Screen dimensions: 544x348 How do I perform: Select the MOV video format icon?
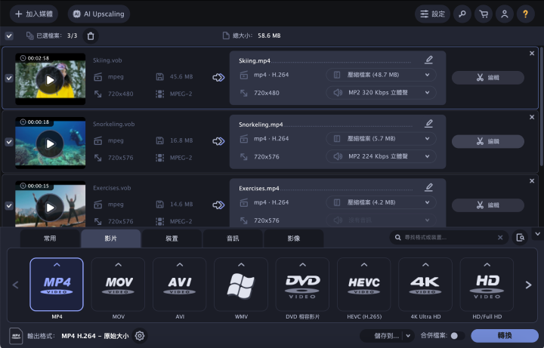click(x=119, y=285)
